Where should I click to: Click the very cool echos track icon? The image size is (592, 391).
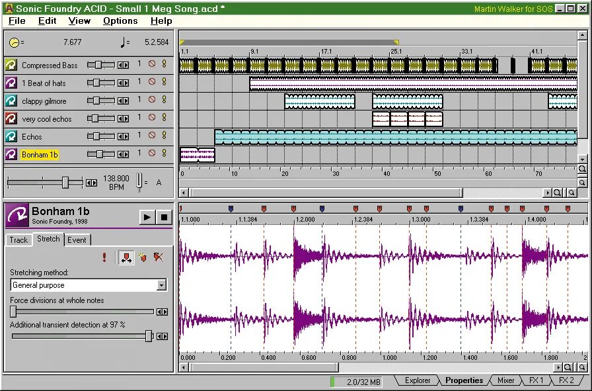[x=11, y=118]
